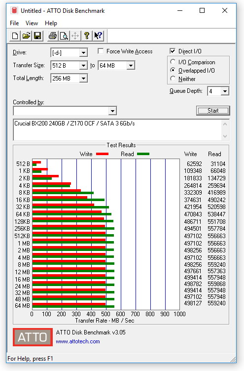Click the Save floppy disk icon

point(37,36)
